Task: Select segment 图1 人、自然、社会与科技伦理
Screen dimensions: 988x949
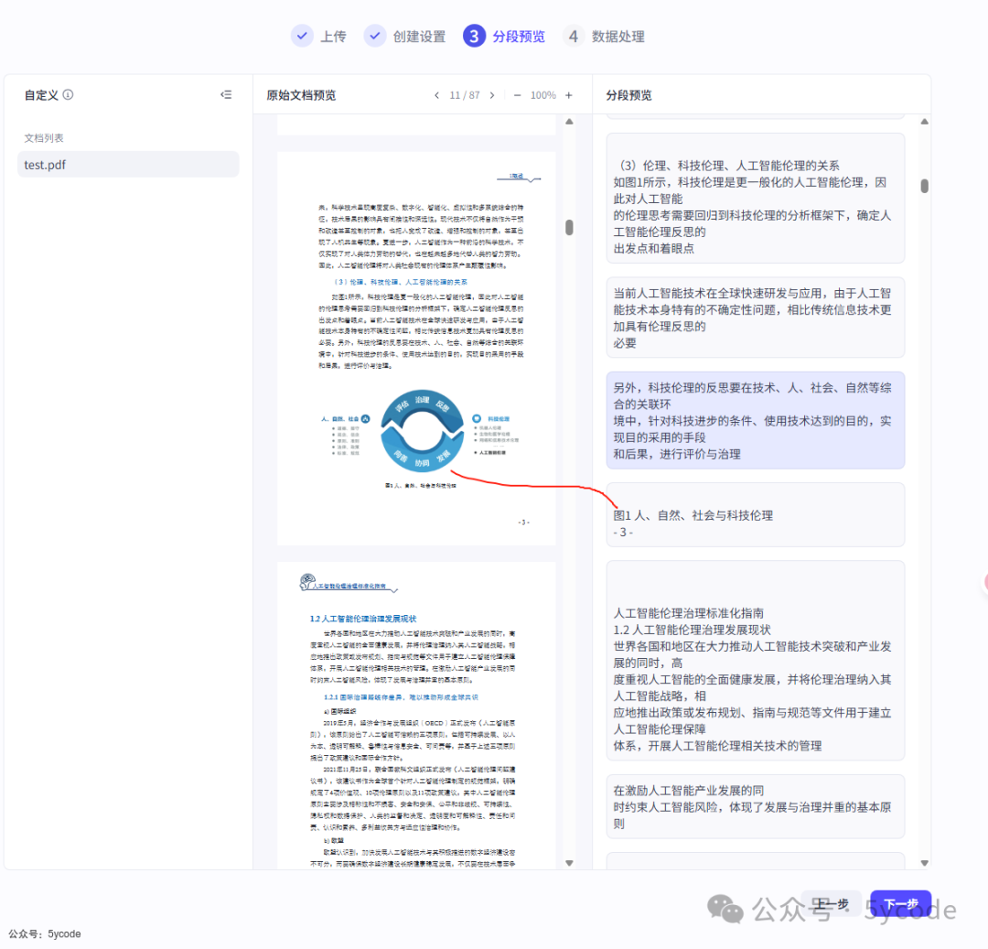Action: 756,515
